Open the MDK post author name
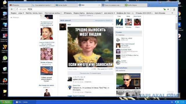Viewport: 186px width, 104px height. (x=69, y=25)
